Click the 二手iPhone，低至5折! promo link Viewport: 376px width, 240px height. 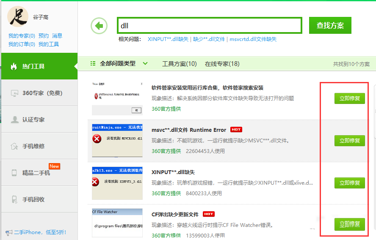40,232
